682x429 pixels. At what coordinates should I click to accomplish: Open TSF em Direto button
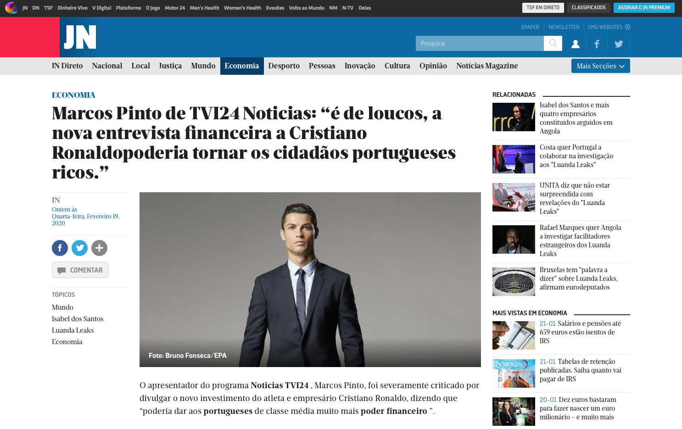coord(543,8)
